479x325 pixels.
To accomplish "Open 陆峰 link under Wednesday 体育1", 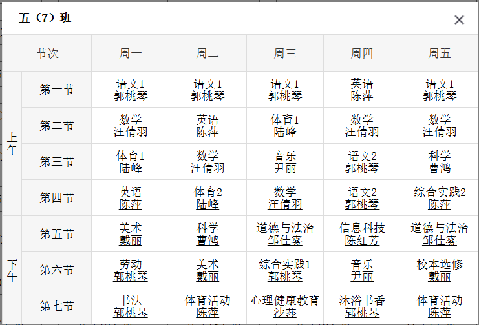I will pyautogui.click(x=285, y=132).
